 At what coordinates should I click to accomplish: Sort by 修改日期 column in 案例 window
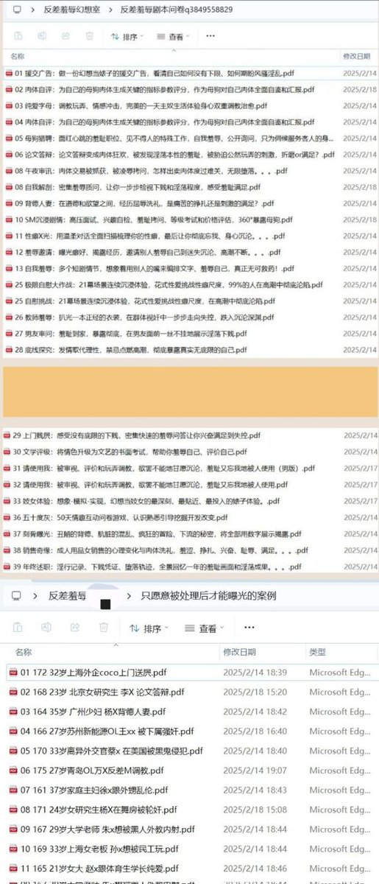[x=239, y=652]
